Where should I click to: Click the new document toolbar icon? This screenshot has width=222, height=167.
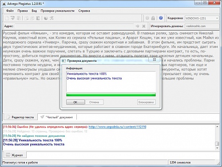pos(7,18)
